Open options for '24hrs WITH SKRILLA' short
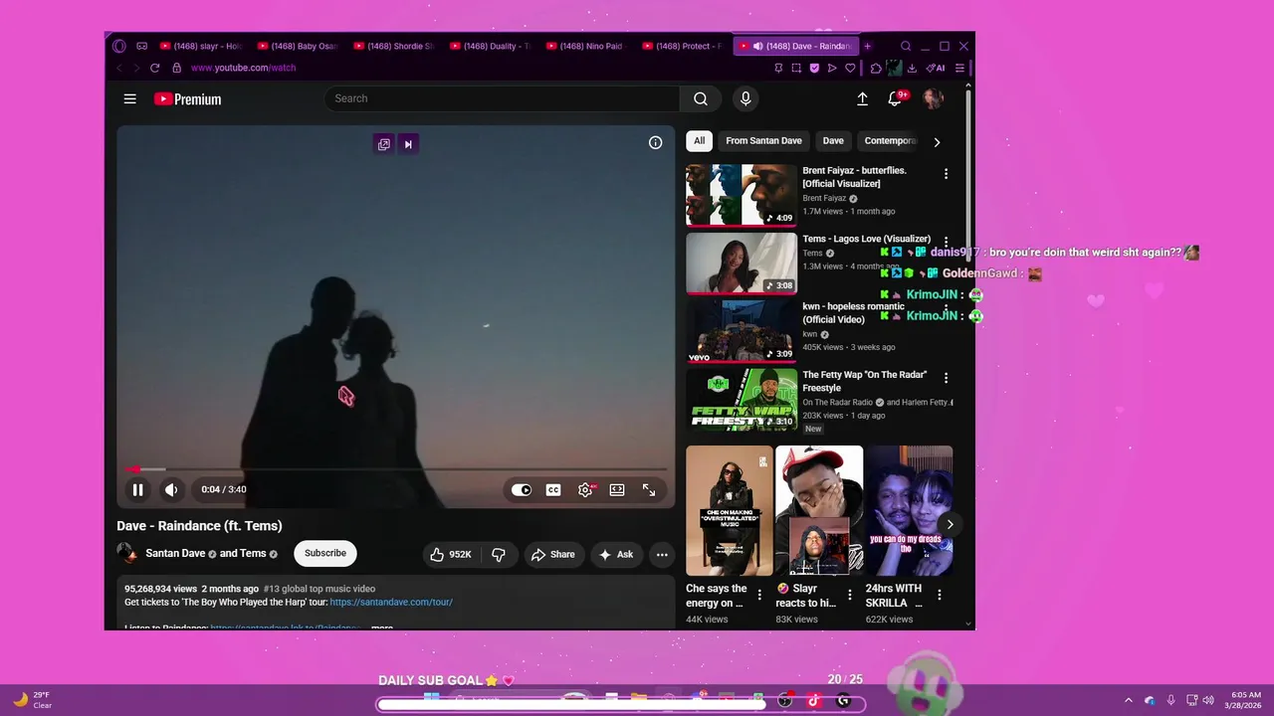Screen dimensions: 1274x716 click(x=939, y=595)
